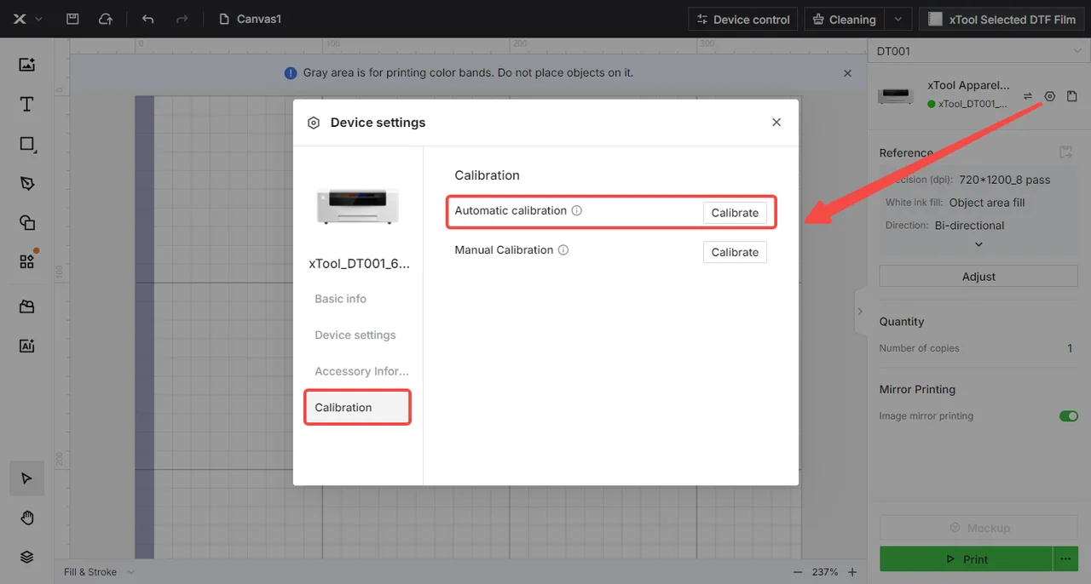The image size is (1091, 584).
Task: Edit the Number of copies value
Action: [x=1070, y=348]
